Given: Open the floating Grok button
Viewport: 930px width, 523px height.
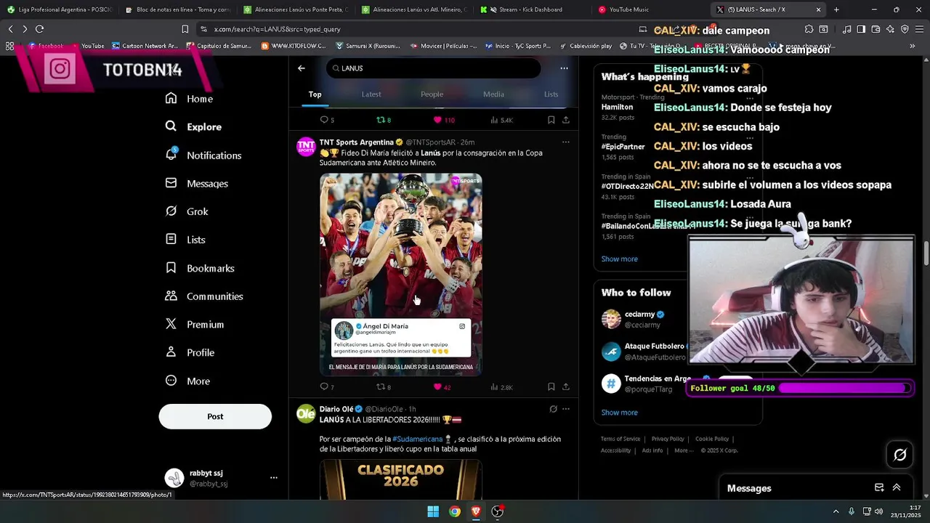Looking at the screenshot, I should click(899, 455).
